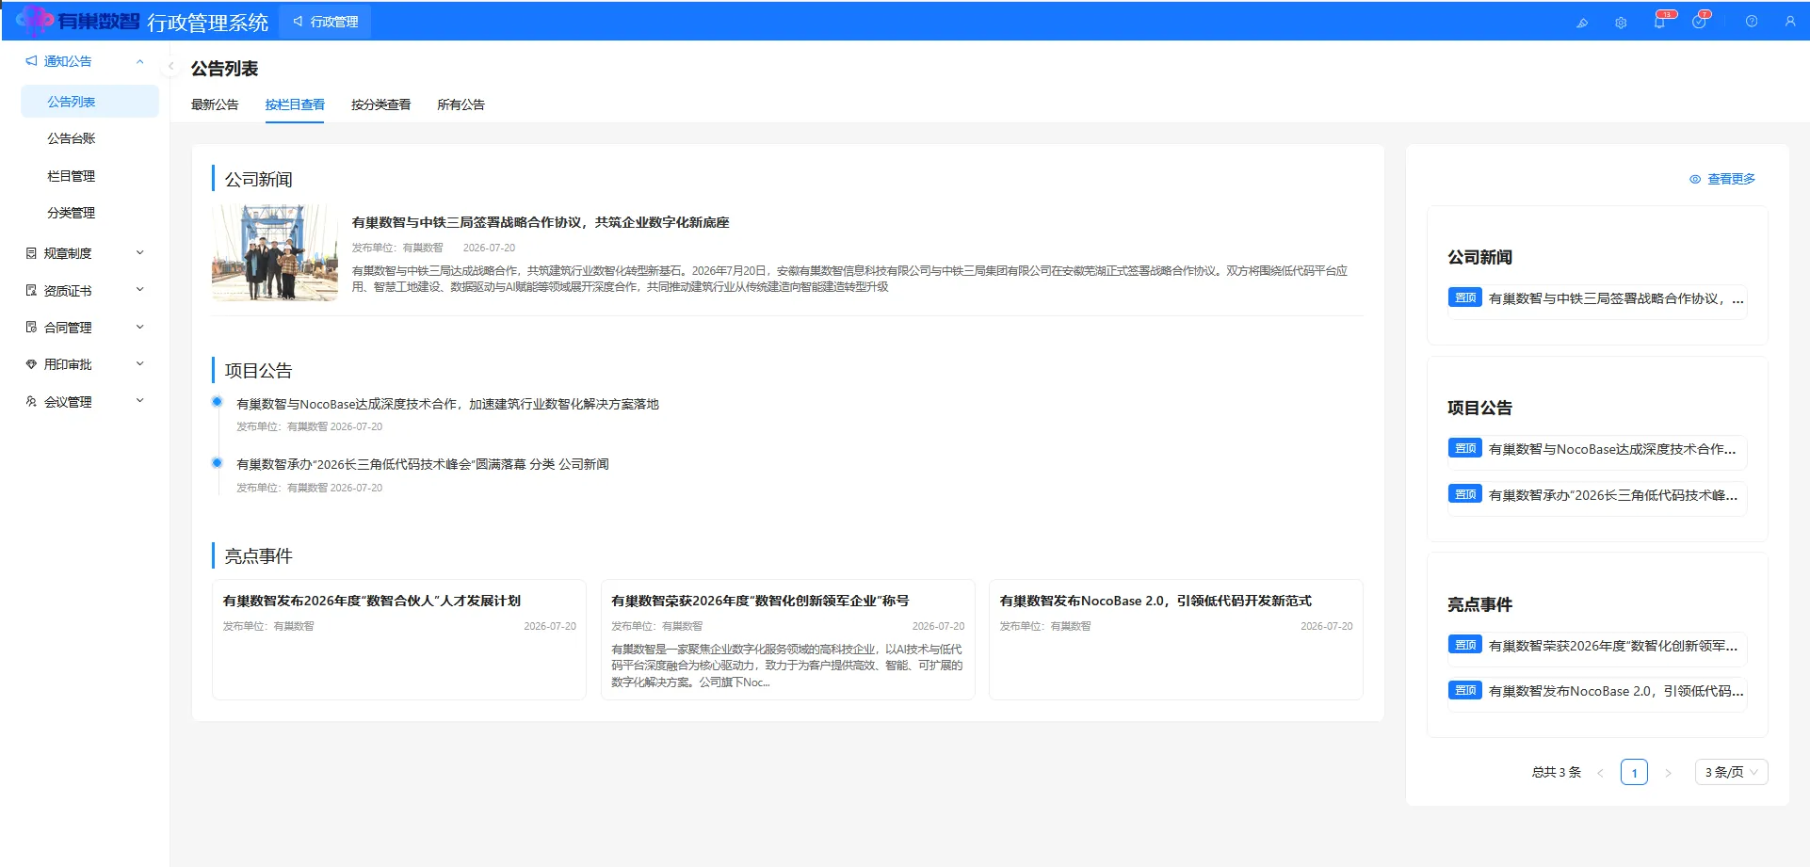
Task: Open NocoBase深度技术合作 project announcement
Action: pos(447,404)
